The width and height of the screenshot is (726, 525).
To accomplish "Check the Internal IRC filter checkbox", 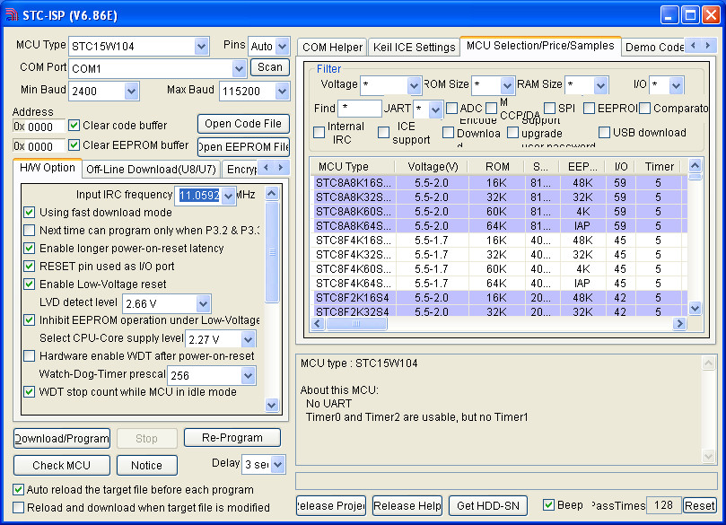I will pos(319,133).
